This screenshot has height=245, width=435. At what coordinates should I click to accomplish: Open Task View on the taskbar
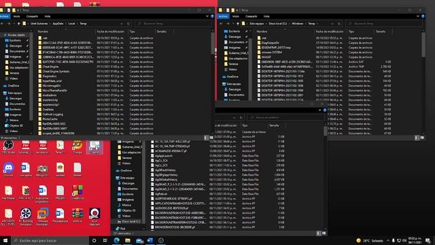click(x=105, y=240)
